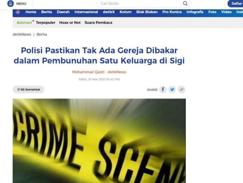The height and width of the screenshot is (183, 243).
Task: Open the hamburger MENU icon
Action: [10, 4]
